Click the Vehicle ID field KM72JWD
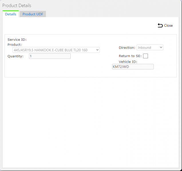This screenshot has width=182, height=171. 133,67
